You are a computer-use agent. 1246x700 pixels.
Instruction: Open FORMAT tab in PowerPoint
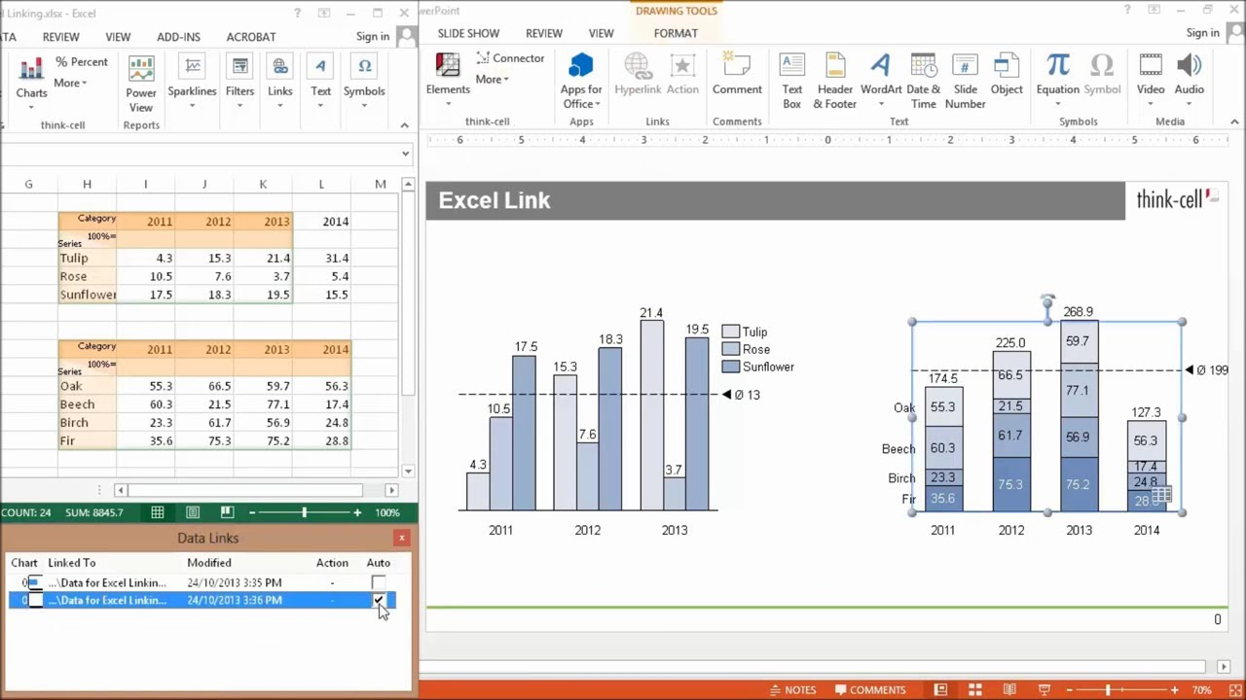[x=676, y=33]
